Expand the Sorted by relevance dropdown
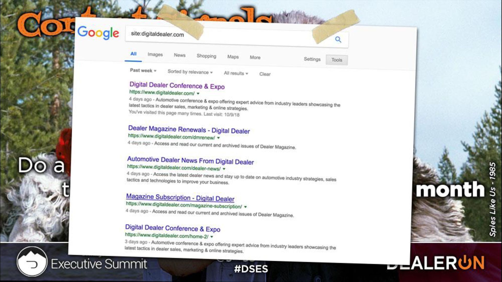 190,72
